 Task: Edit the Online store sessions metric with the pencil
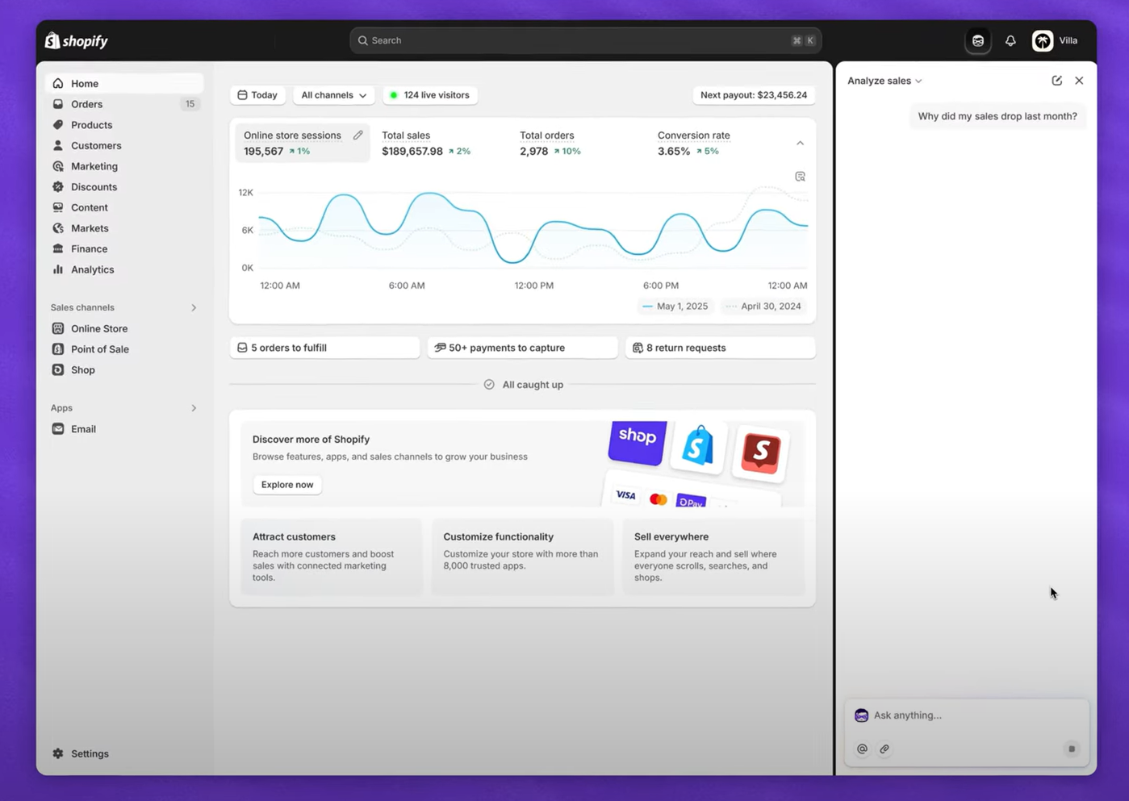358,135
